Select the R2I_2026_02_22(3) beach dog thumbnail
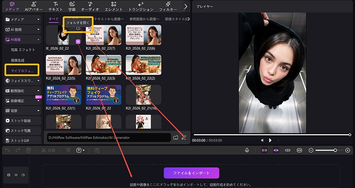355x188 pixels. [x=103, y=65]
